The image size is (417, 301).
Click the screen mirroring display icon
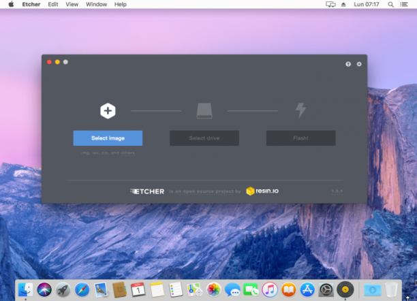pos(330,4)
